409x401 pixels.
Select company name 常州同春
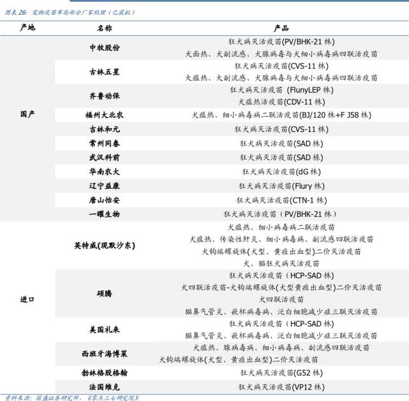[105, 143]
